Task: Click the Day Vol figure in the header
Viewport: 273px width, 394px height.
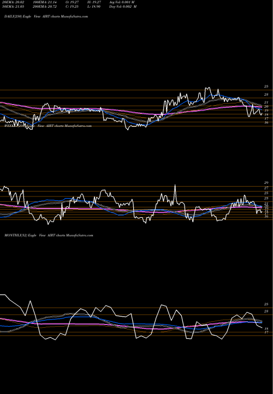Action: (123, 7)
